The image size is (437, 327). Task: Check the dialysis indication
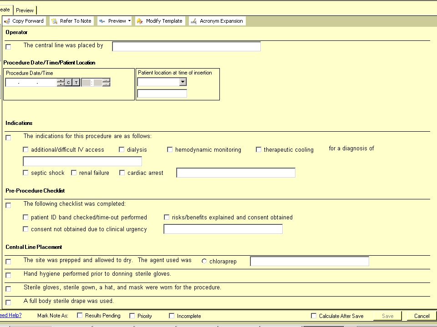122,149
